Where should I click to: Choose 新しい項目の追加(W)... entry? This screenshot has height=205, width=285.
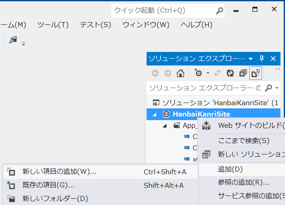[100, 172]
